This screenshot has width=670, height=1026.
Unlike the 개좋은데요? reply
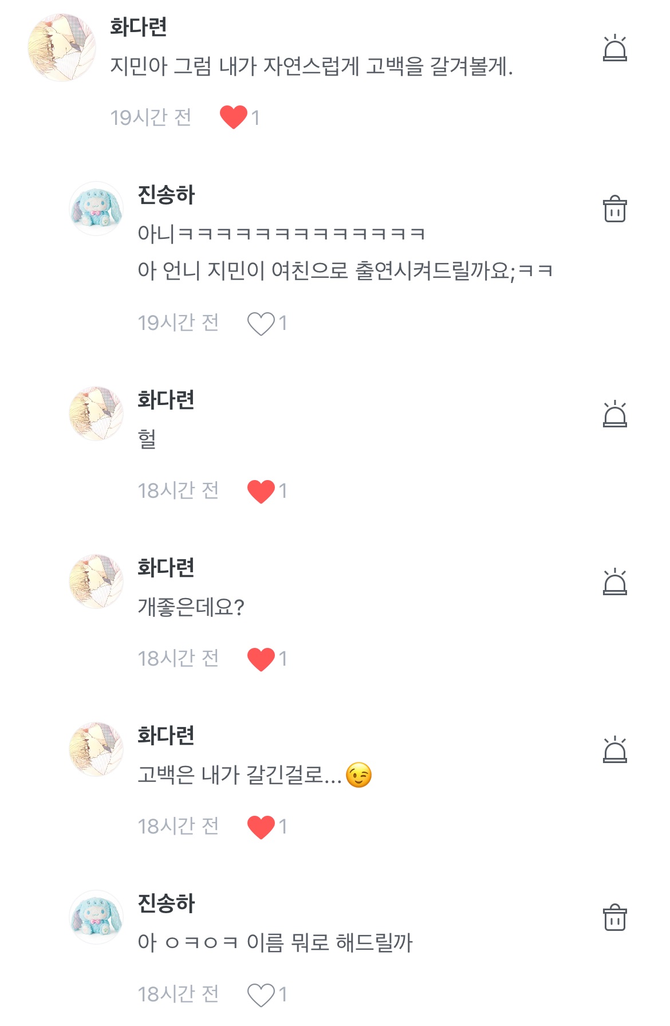click(261, 659)
